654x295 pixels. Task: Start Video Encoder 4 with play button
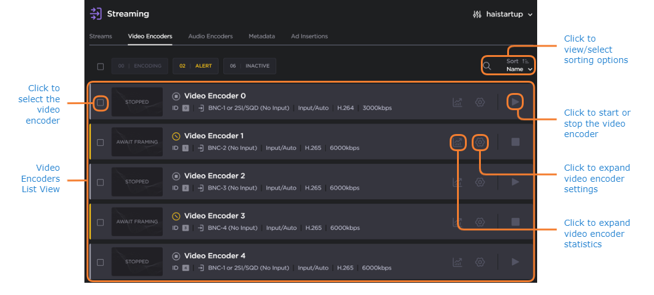tap(515, 262)
